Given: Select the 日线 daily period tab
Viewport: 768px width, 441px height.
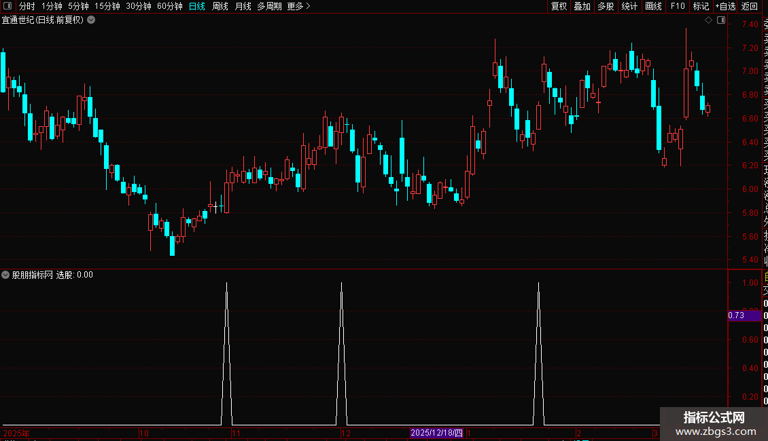Looking at the screenshot, I should pos(197,6).
